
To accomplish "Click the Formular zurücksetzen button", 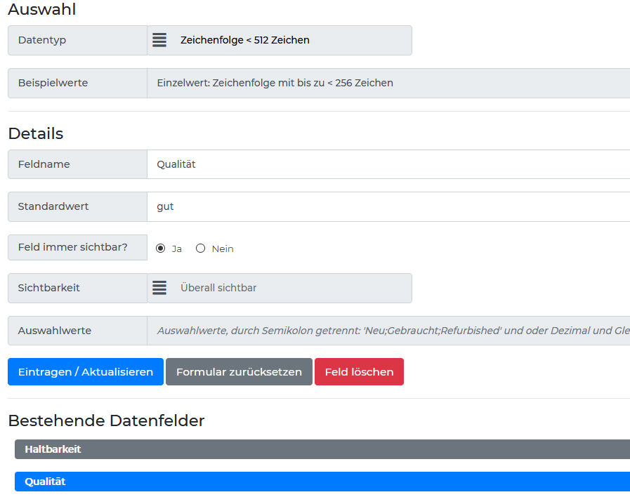I will click(239, 372).
